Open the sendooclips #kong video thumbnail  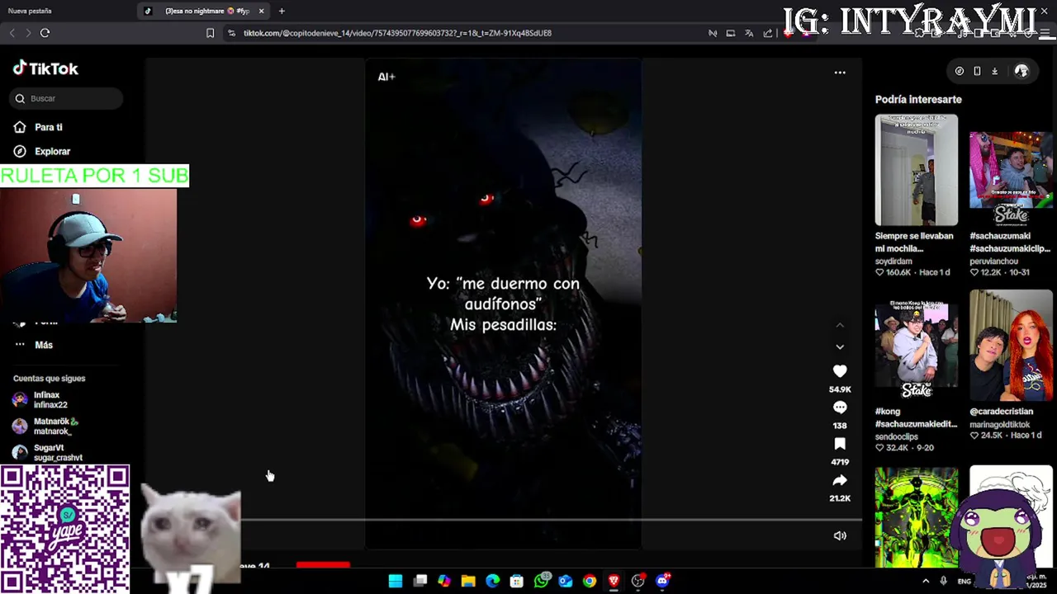917,345
